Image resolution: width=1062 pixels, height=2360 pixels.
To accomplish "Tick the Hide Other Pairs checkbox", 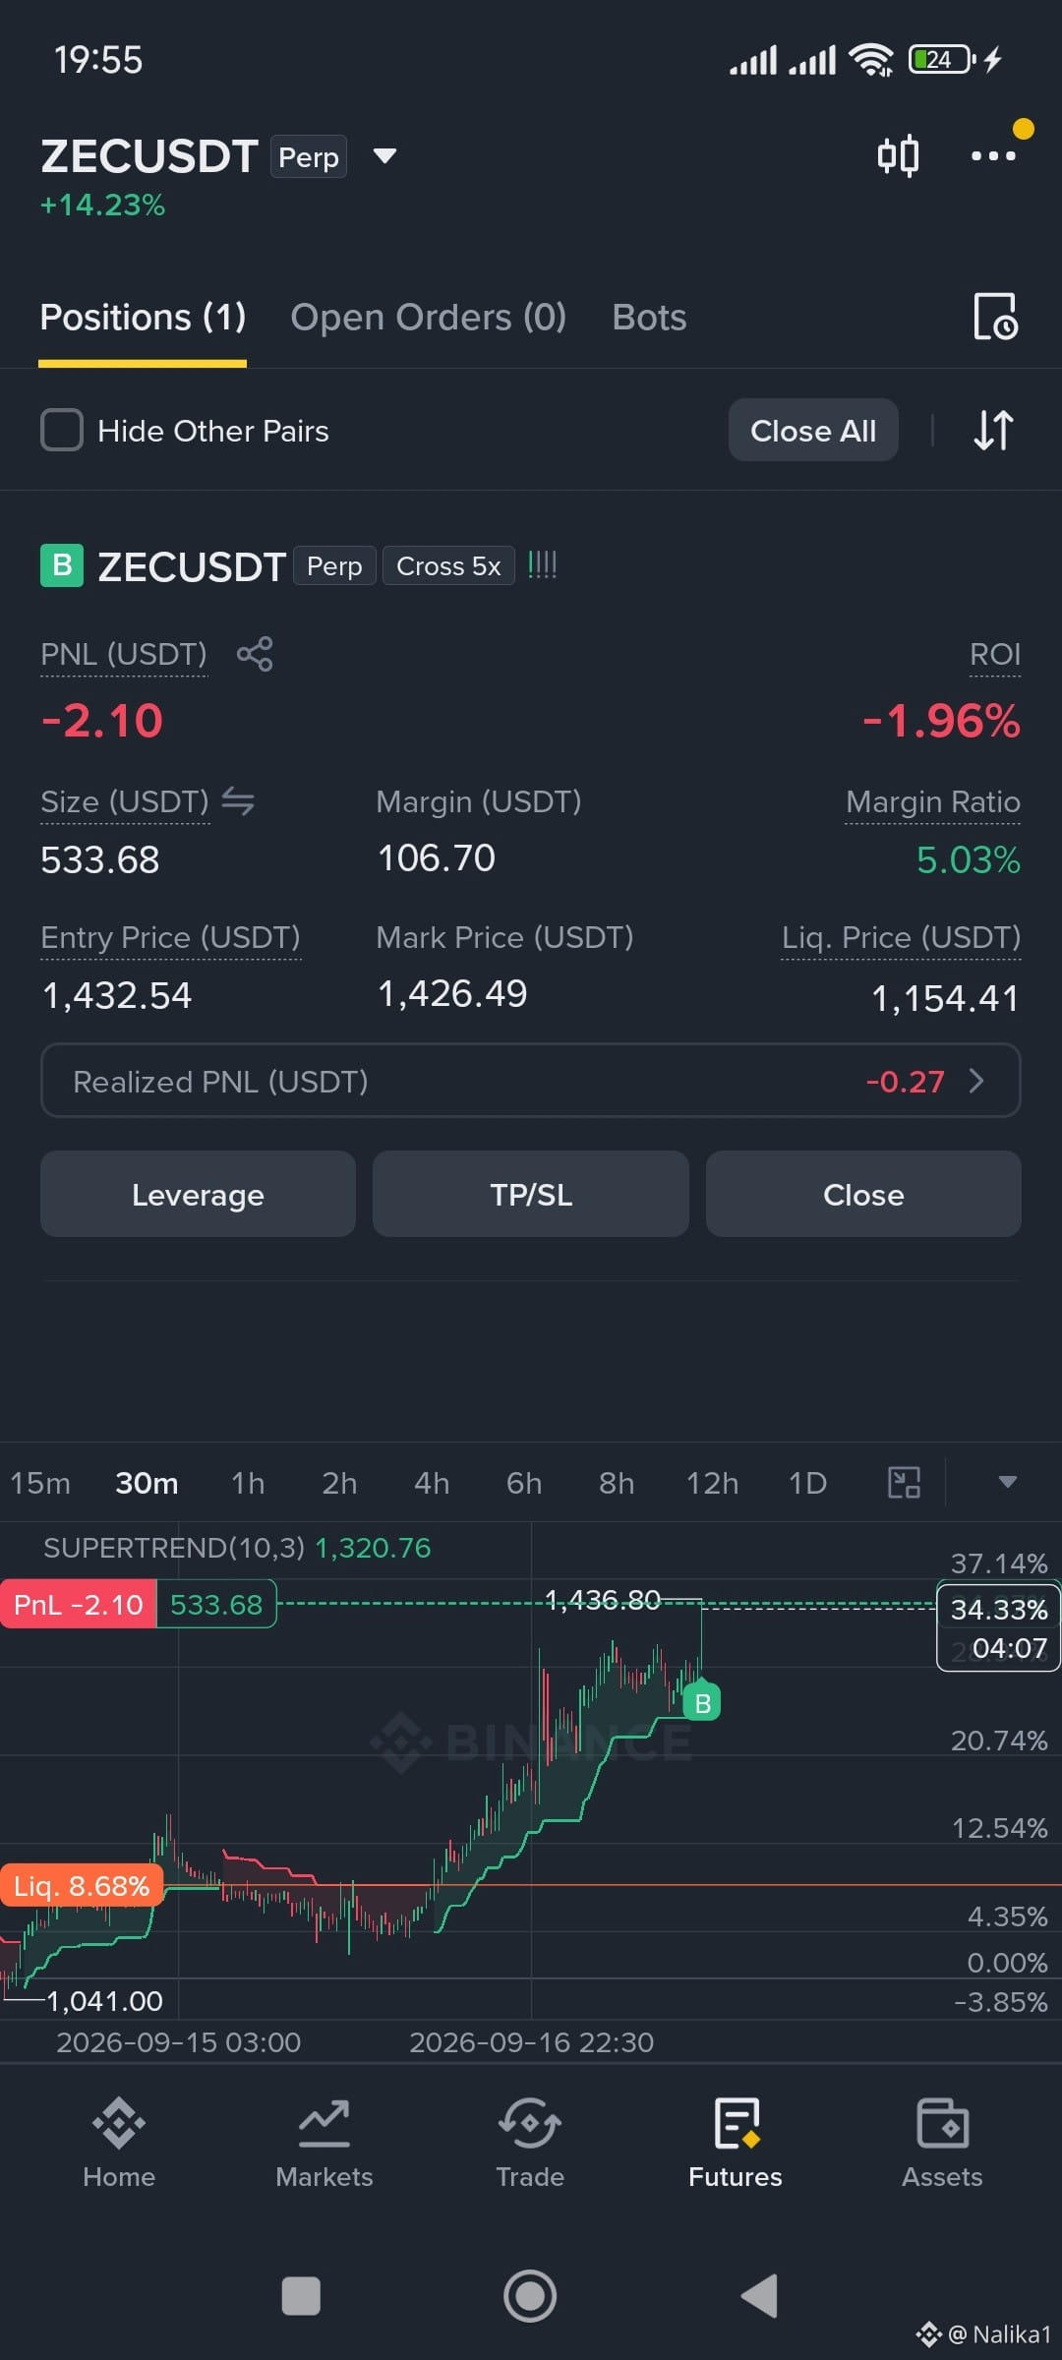I will pyautogui.click(x=62, y=431).
